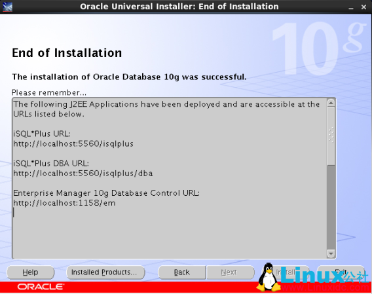Click the 'The following J2EE Applications' text line
372x294 pixels.
pyautogui.click(x=166, y=104)
